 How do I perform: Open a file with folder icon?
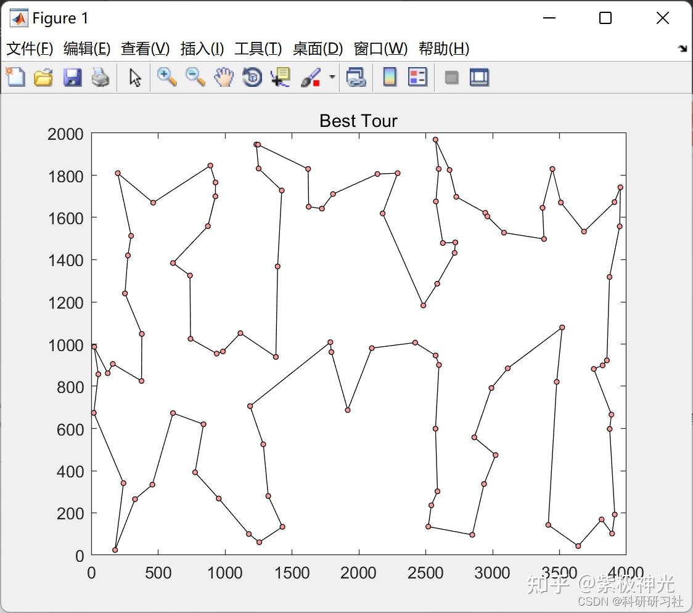coord(43,77)
